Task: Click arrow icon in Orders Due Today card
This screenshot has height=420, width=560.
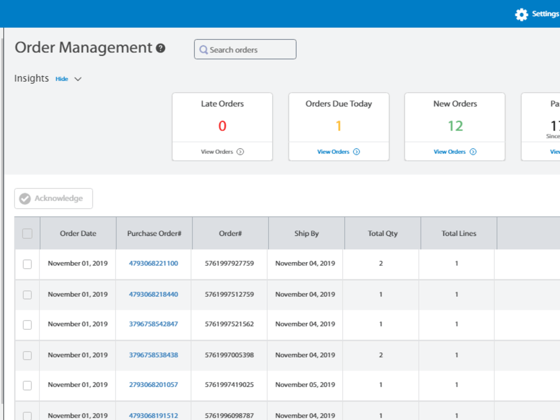Action: (356, 152)
